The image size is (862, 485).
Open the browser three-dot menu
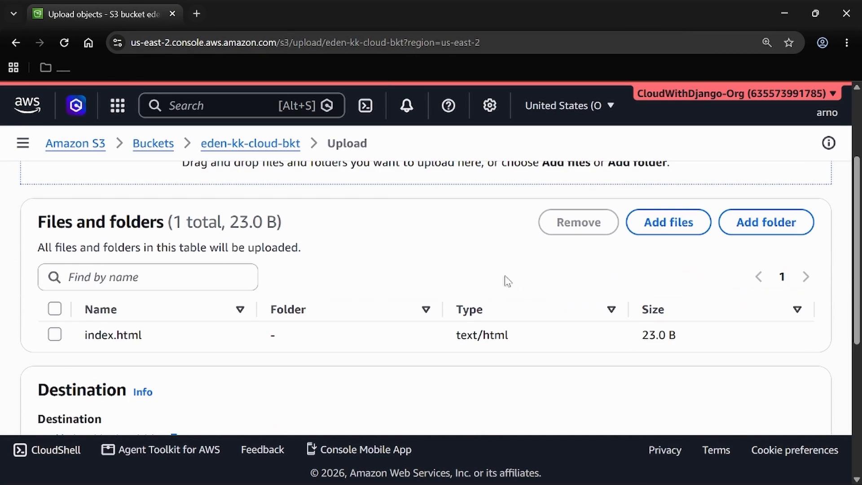tap(847, 43)
